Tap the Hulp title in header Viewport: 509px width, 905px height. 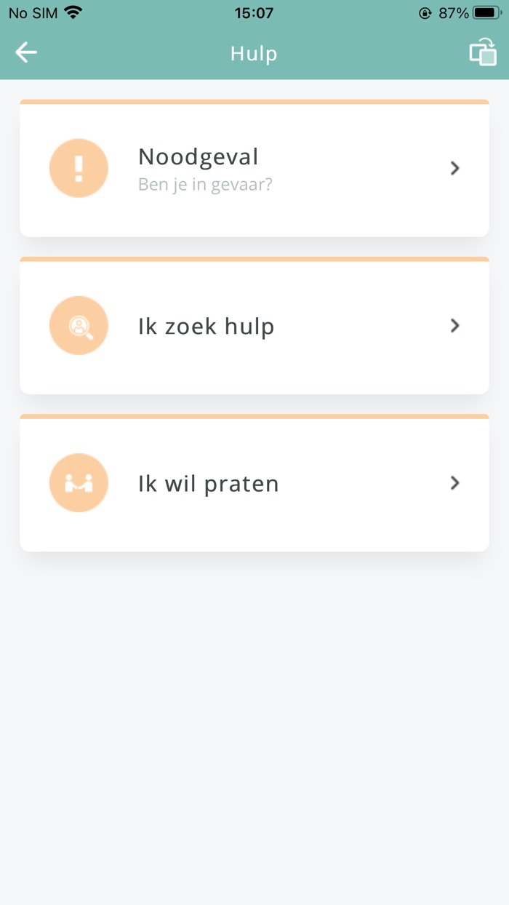click(x=254, y=52)
